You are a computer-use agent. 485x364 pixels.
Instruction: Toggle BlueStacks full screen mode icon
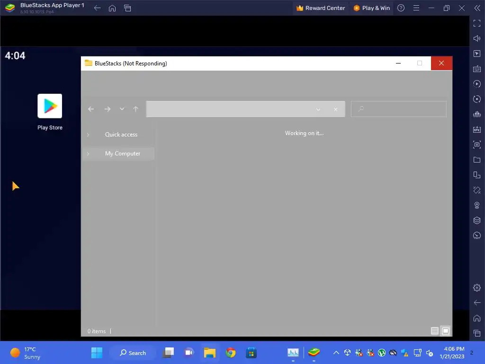476,23
